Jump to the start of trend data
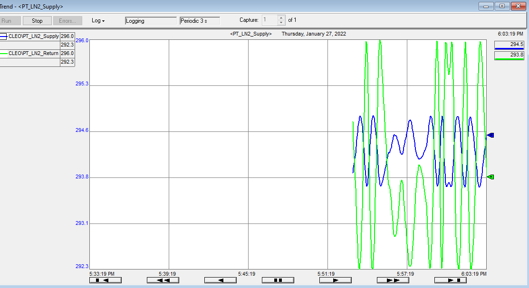 pyautogui.click(x=105, y=280)
